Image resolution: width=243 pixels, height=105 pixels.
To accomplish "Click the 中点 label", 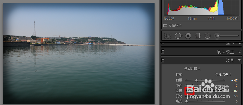I will tap(179, 86).
